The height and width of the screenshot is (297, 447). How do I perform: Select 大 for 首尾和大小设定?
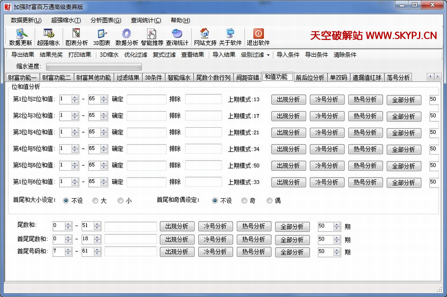tap(95, 200)
